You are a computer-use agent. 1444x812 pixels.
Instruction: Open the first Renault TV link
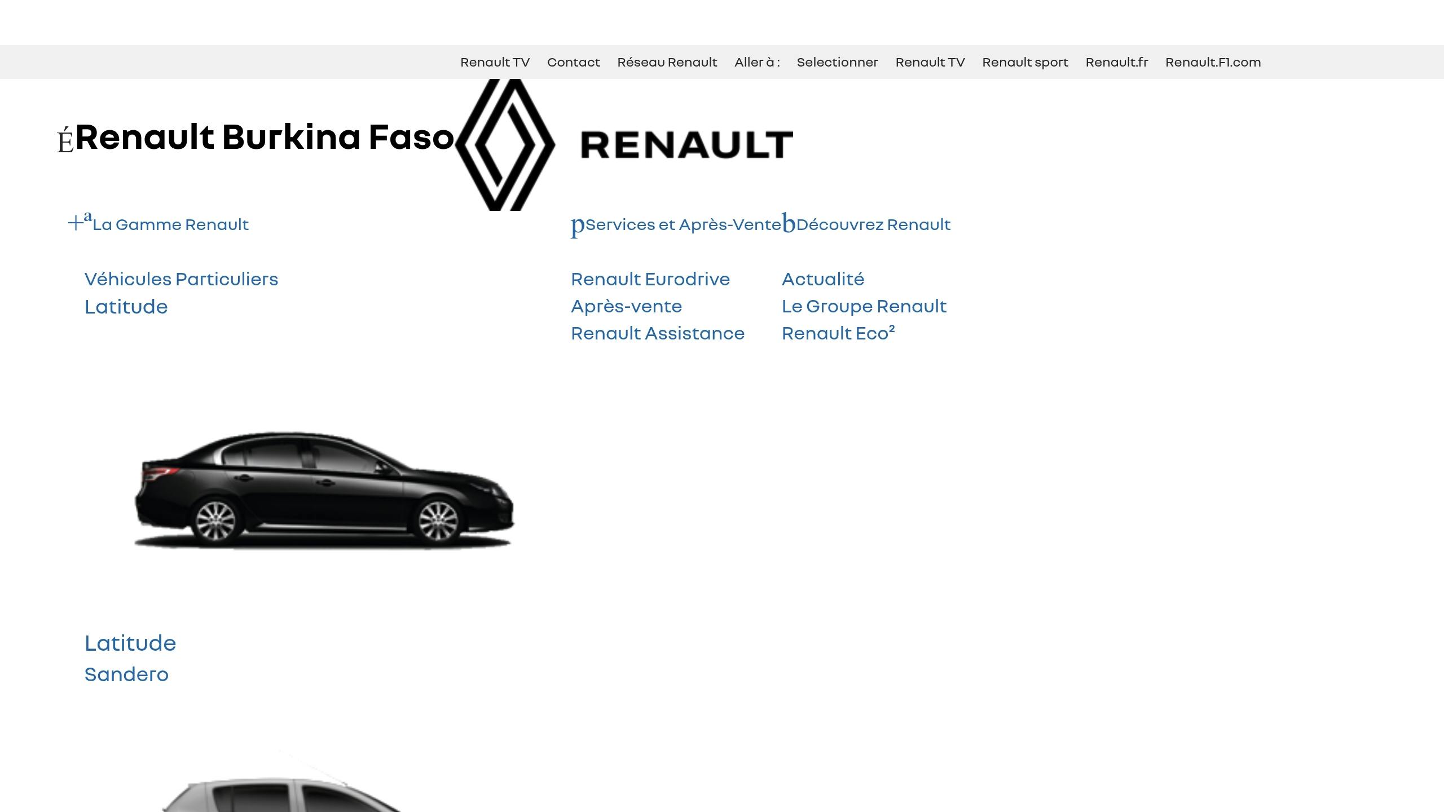click(x=495, y=62)
